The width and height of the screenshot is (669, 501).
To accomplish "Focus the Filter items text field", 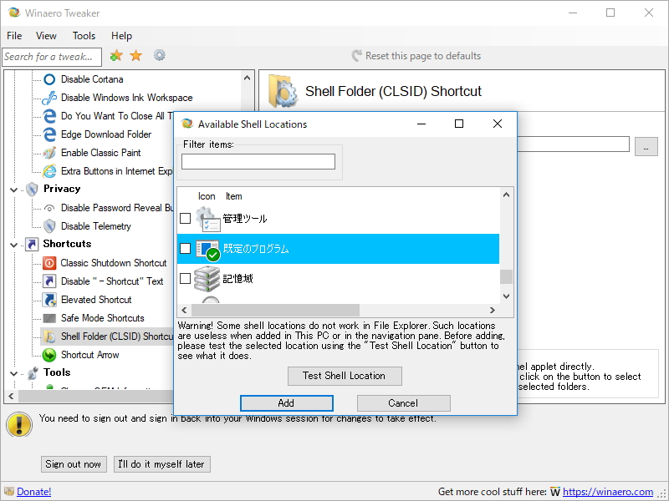I will [x=258, y=161].
